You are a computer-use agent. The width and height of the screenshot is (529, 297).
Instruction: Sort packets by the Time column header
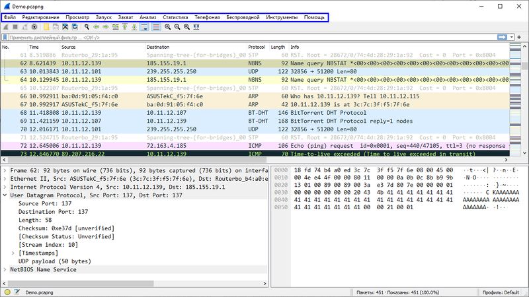point(44,47)
